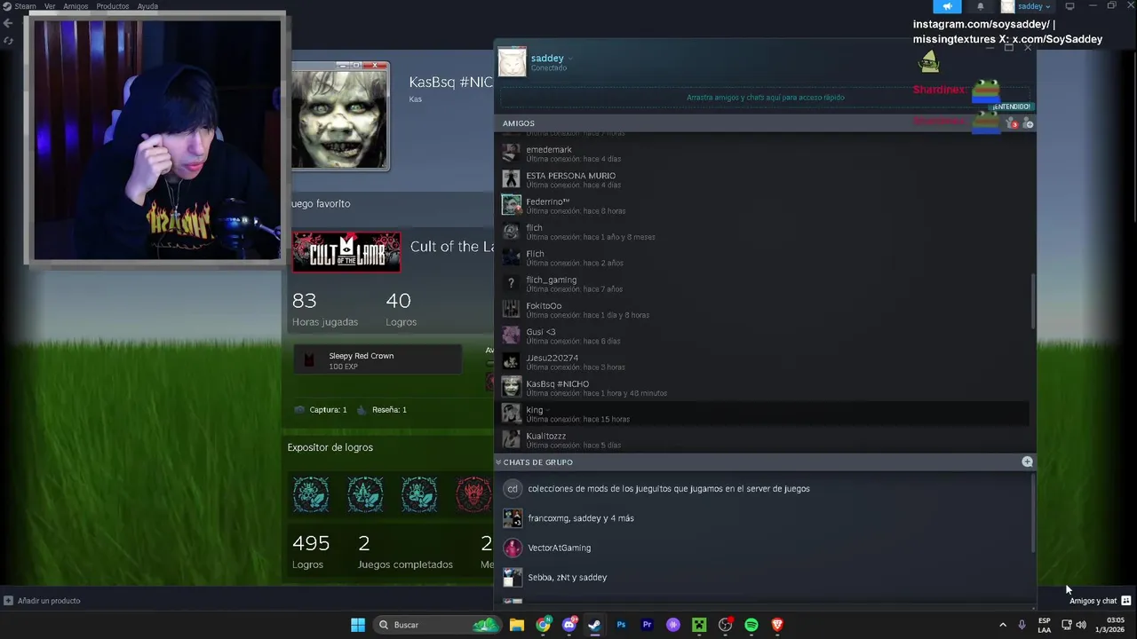Screen dimensions: 1137x639
Task: Open Windows Start menu
Action: click(357, 625)
